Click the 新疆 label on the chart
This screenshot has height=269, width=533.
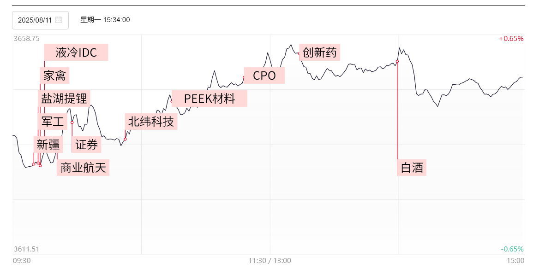(x=48, y=145)
